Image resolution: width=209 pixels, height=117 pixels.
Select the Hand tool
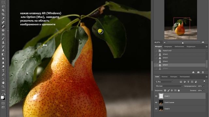point(3,83)
